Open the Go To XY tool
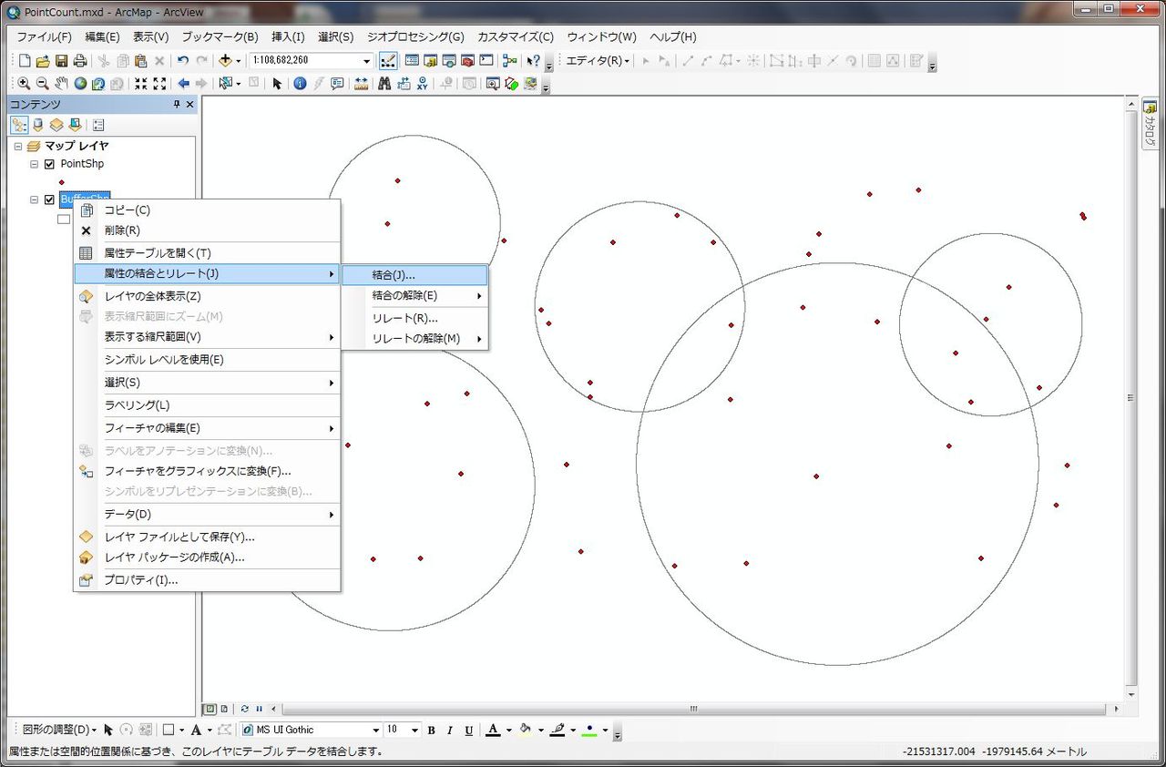This screenshot has height=767, width=1166. point(423,84)
